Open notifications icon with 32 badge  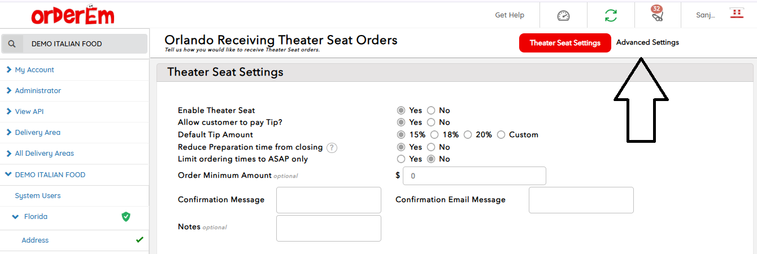point(658,15)
